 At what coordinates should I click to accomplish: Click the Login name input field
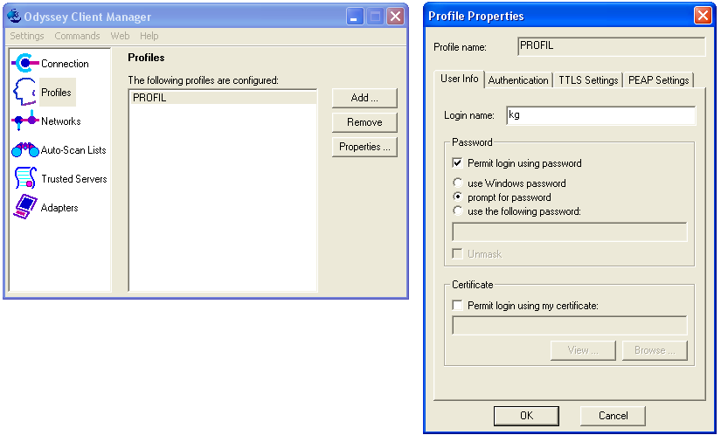(x=601, y=115)
